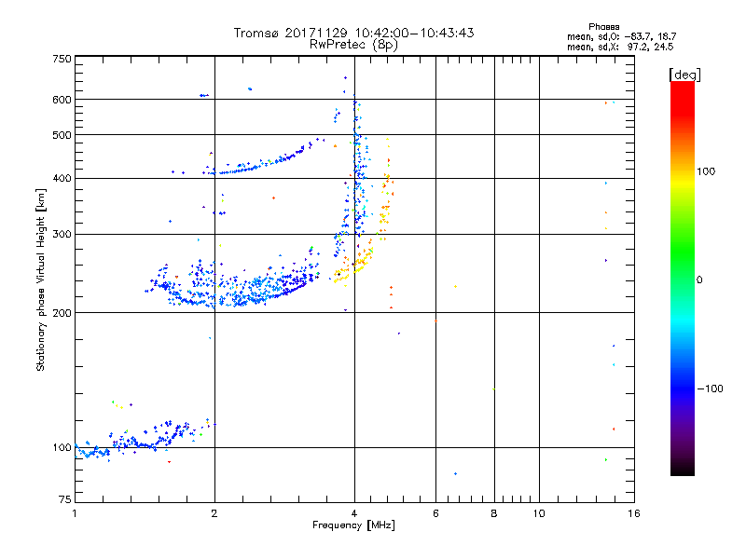Click the x-axis tick label '2'

pos(214,513)
